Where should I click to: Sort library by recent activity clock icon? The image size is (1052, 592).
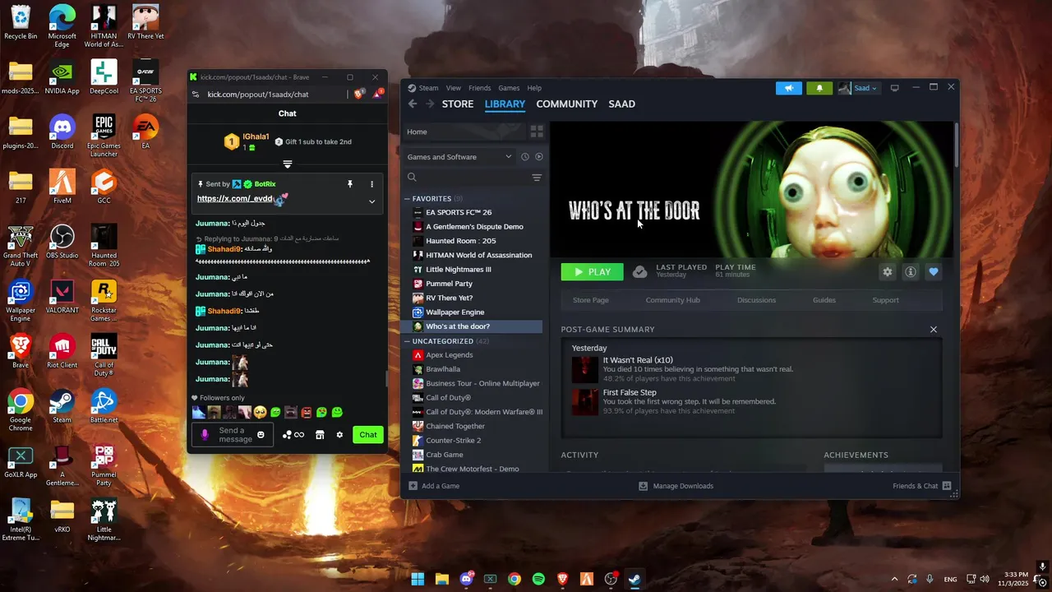click(x=525, y=157)
